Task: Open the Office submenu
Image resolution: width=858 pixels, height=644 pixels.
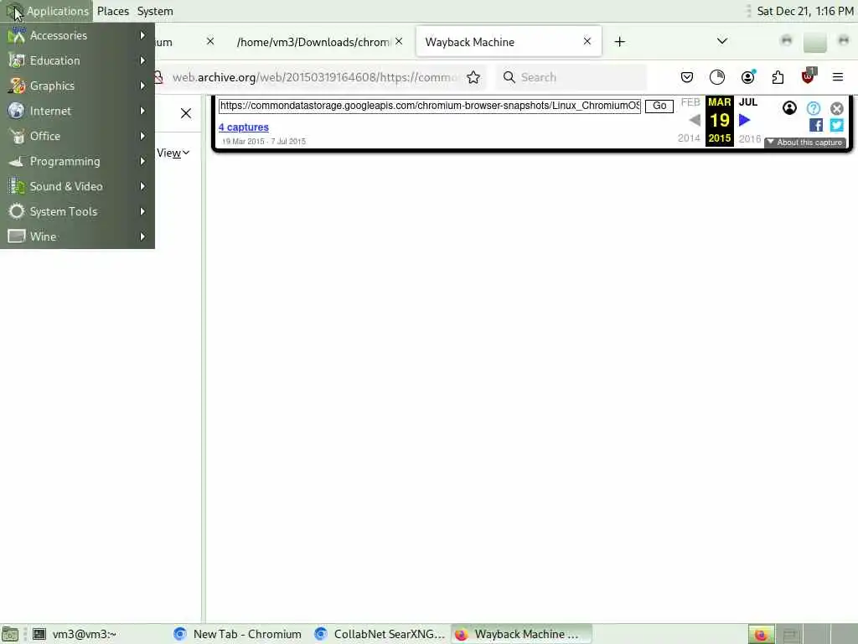Action: [x=77, y=137]
